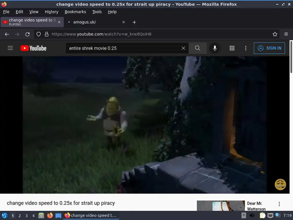Open the Help menu
This screenshot has width=293, height=220.
[112, 12]
